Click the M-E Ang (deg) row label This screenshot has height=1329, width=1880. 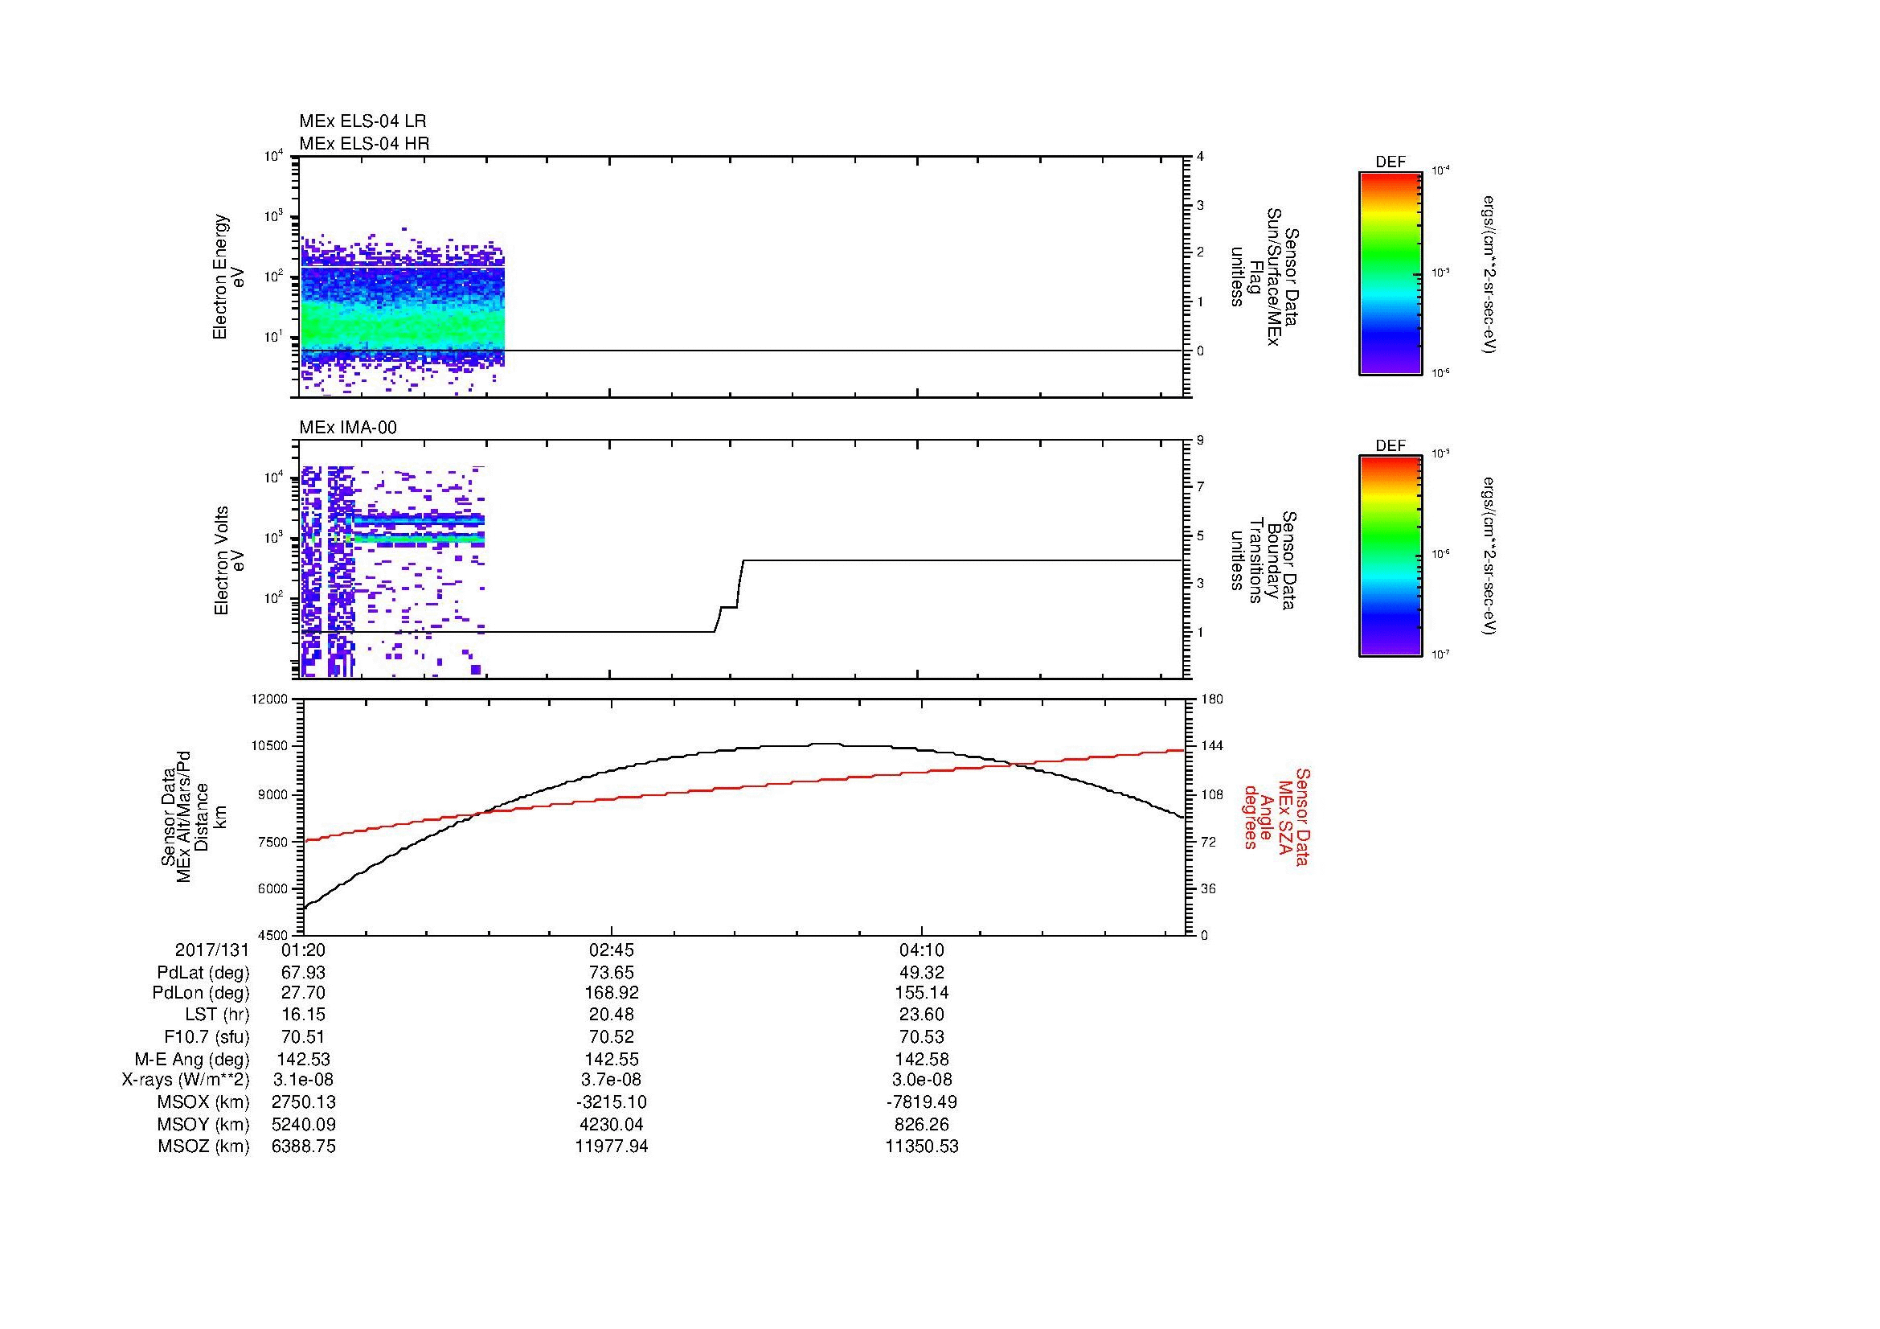coord(191,1059)
